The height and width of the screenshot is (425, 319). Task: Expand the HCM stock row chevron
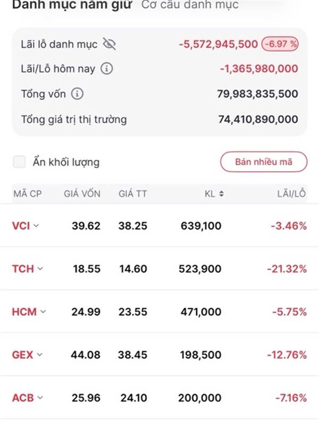43,311
